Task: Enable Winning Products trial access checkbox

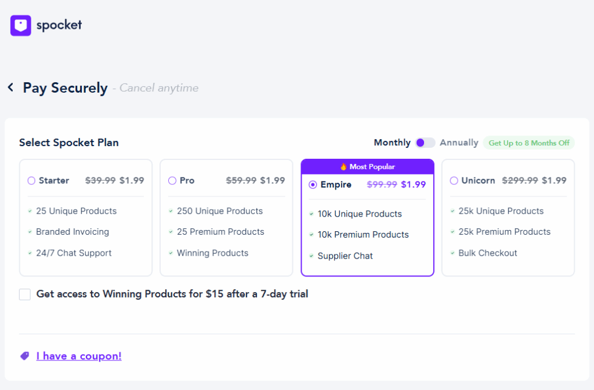Action: 24,294
